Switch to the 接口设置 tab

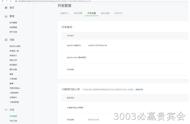(x=105, y=13)
